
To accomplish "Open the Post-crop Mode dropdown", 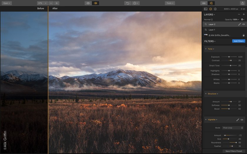I will [233, 128].
